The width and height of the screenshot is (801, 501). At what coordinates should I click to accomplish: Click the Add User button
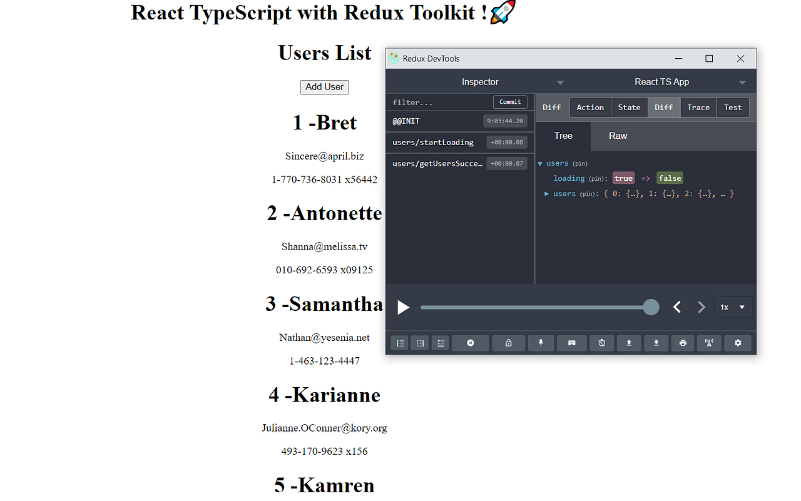[324, 87]
